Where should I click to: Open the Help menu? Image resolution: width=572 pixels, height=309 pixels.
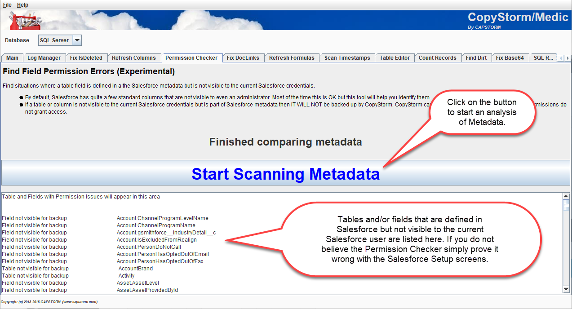(22, 4)
